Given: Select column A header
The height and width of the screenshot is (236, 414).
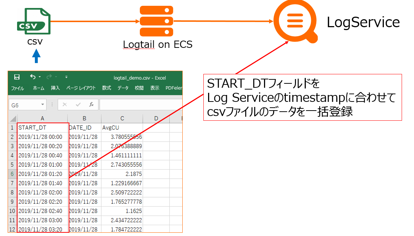Looking at the screenshot, I should coord(42,119).
